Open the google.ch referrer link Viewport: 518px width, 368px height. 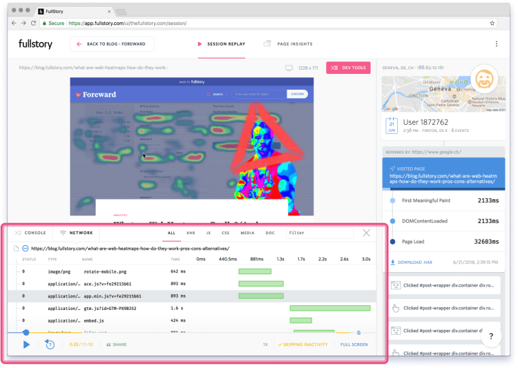tap(437, 152)
